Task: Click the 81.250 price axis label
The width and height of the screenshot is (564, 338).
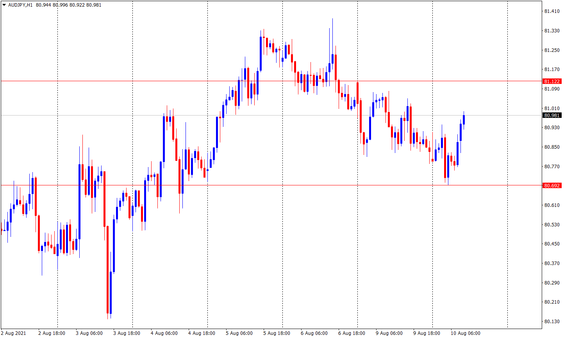Action: [552, 50]
